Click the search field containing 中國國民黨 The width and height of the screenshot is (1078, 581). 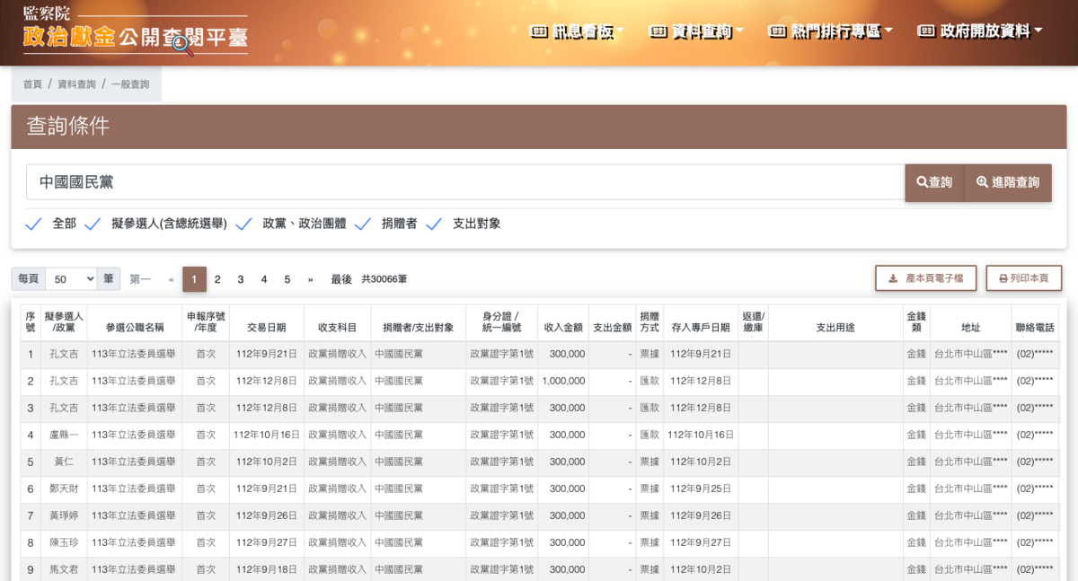click(465, 182)
